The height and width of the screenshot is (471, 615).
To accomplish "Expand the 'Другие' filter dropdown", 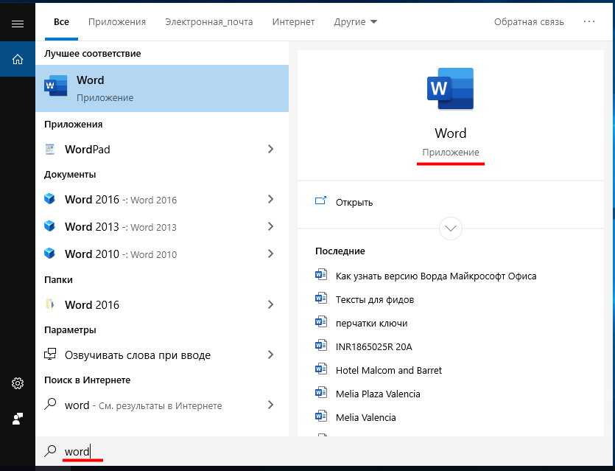I will (355, 22).
